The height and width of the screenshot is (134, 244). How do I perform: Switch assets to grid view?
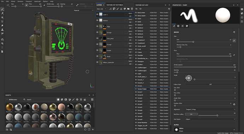tap(92, 99)
